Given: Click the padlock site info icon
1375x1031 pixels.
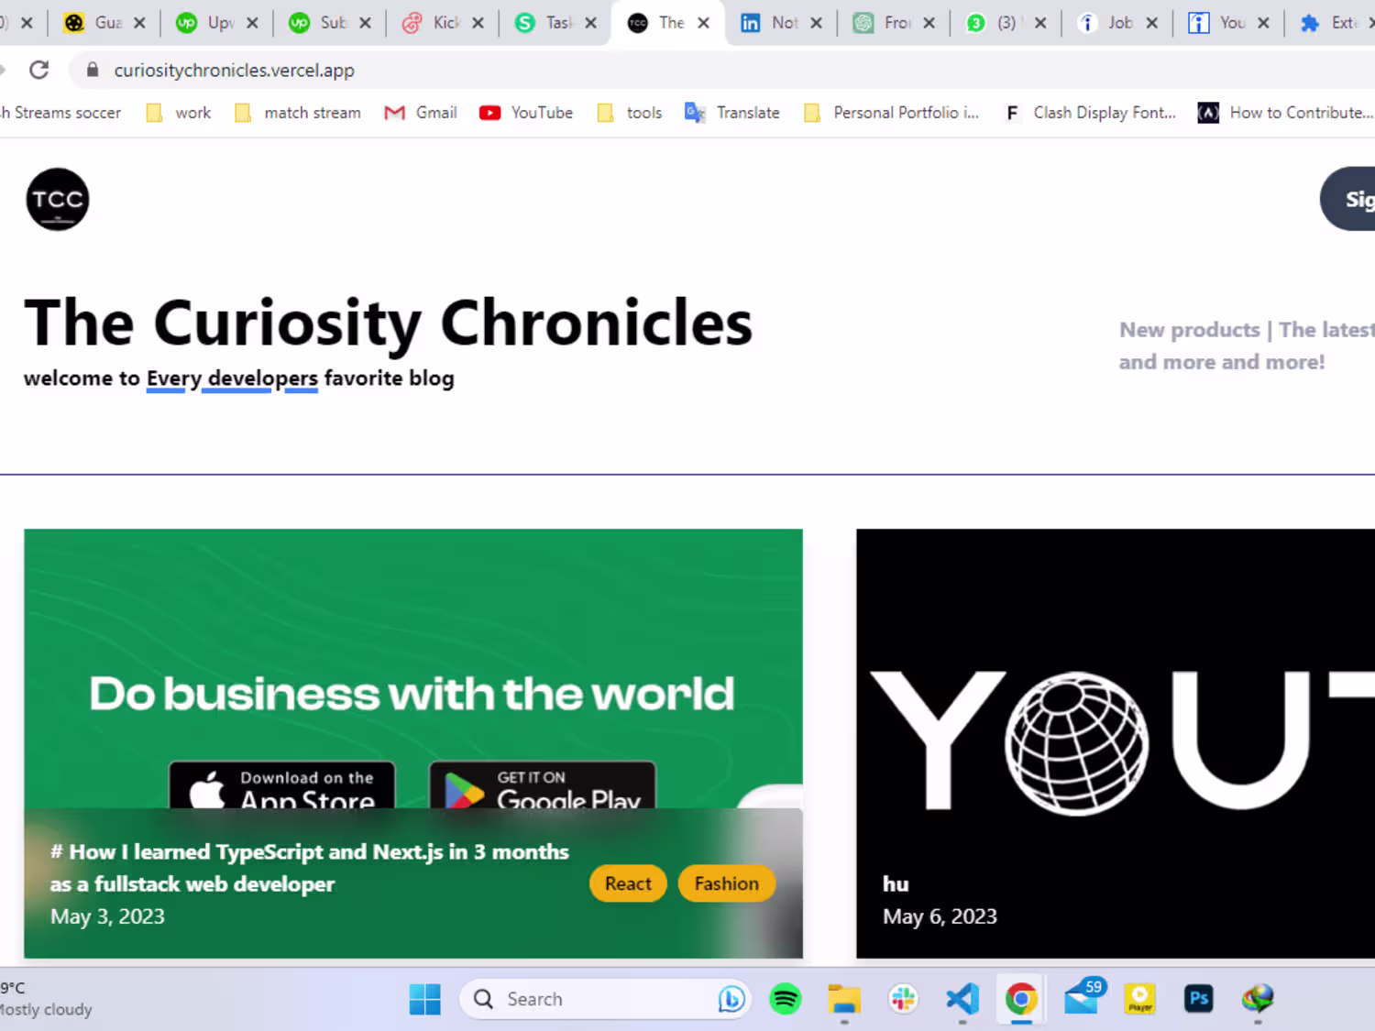Looking at the screenshot, I should pyautogui.click(x=92, y=70).
